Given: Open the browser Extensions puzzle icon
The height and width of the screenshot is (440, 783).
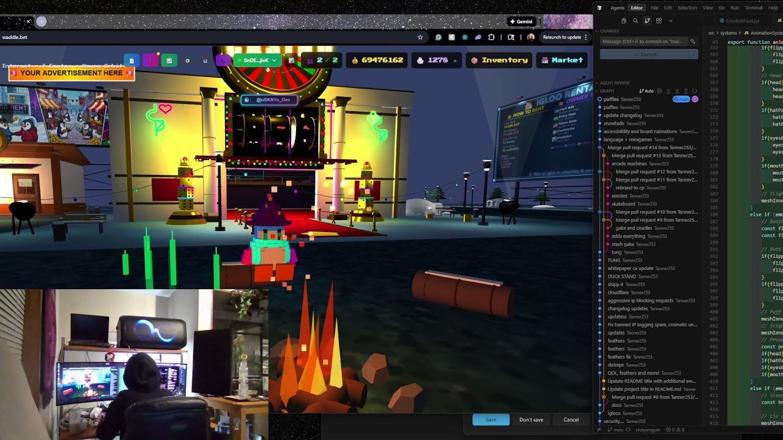Looking at the screenshot, I should [x=491, y=37].
